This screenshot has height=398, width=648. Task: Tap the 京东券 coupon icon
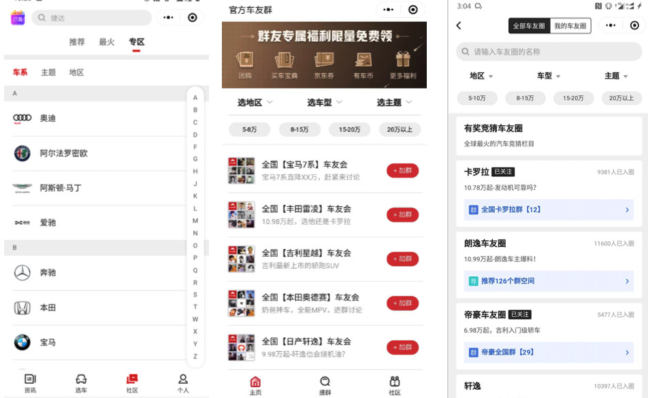tap(324, 63)
